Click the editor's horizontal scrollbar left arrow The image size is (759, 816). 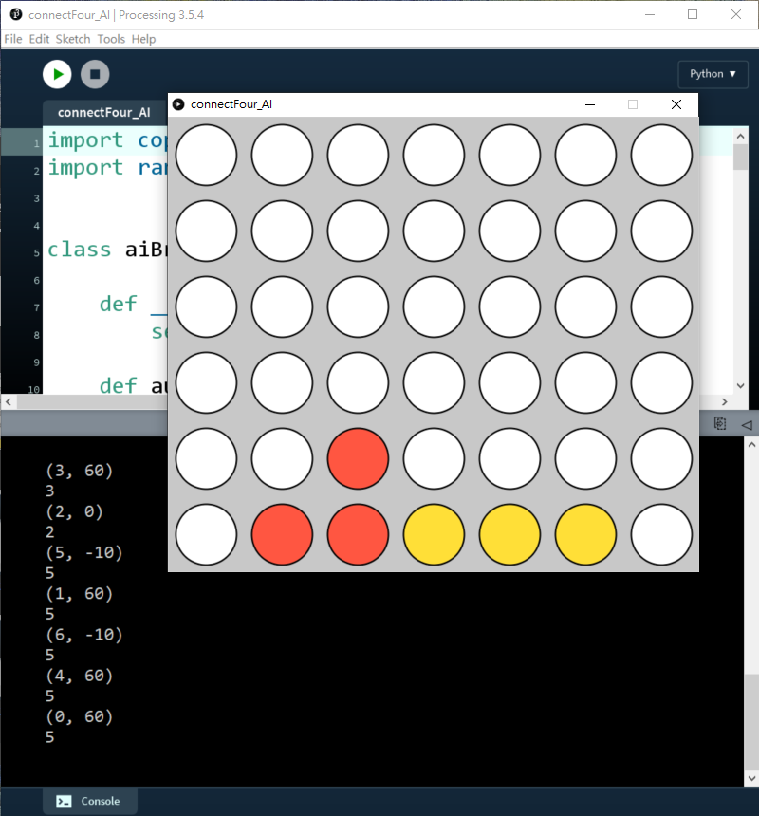[8, 402]
